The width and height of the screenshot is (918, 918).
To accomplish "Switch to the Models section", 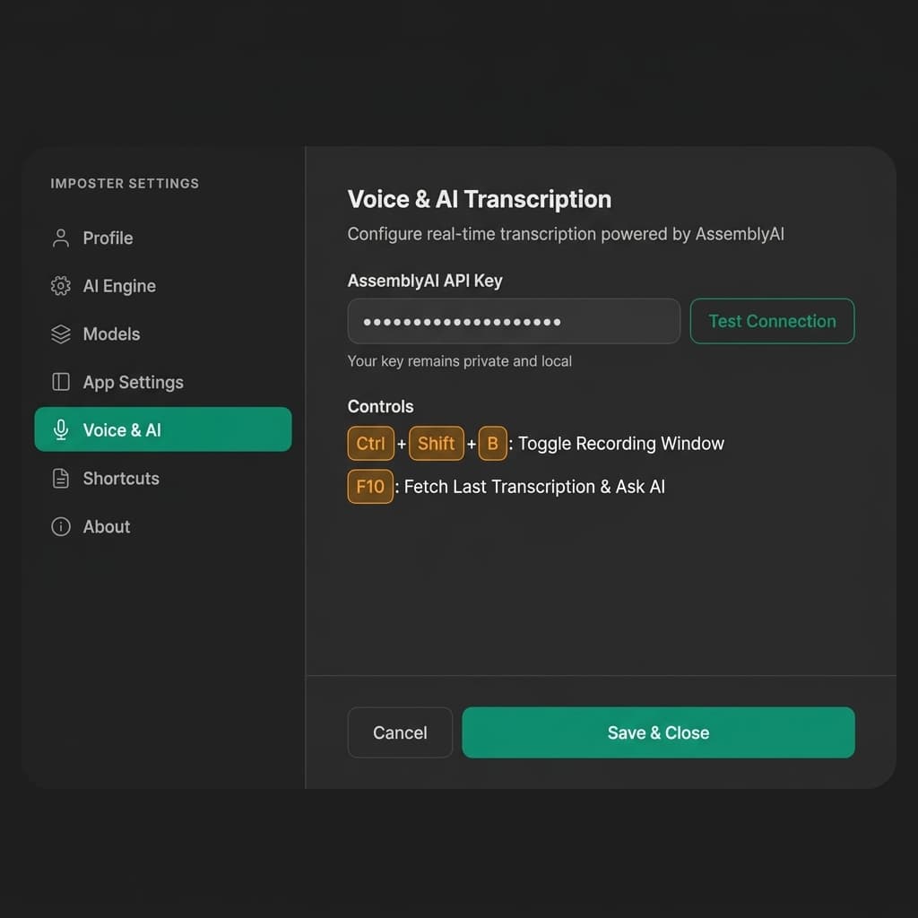I will point(110,333).
